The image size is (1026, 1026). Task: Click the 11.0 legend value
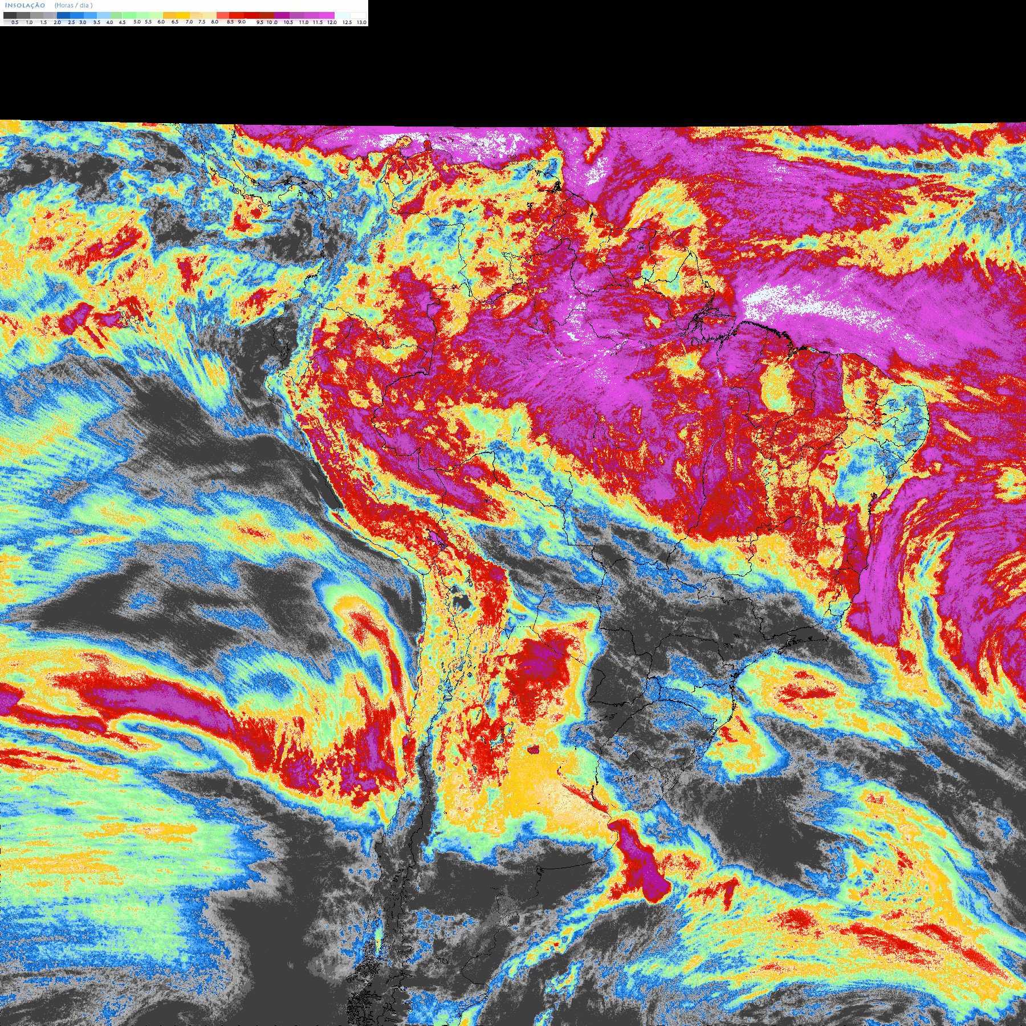tap(304, 22)
